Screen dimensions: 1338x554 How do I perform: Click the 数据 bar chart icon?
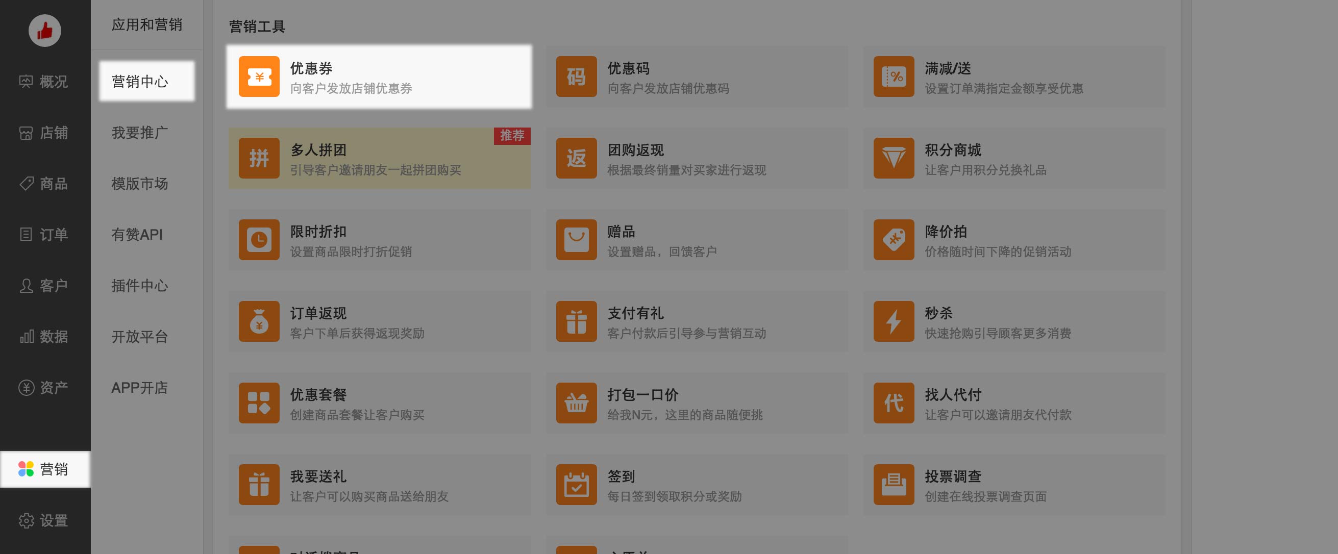27,337
